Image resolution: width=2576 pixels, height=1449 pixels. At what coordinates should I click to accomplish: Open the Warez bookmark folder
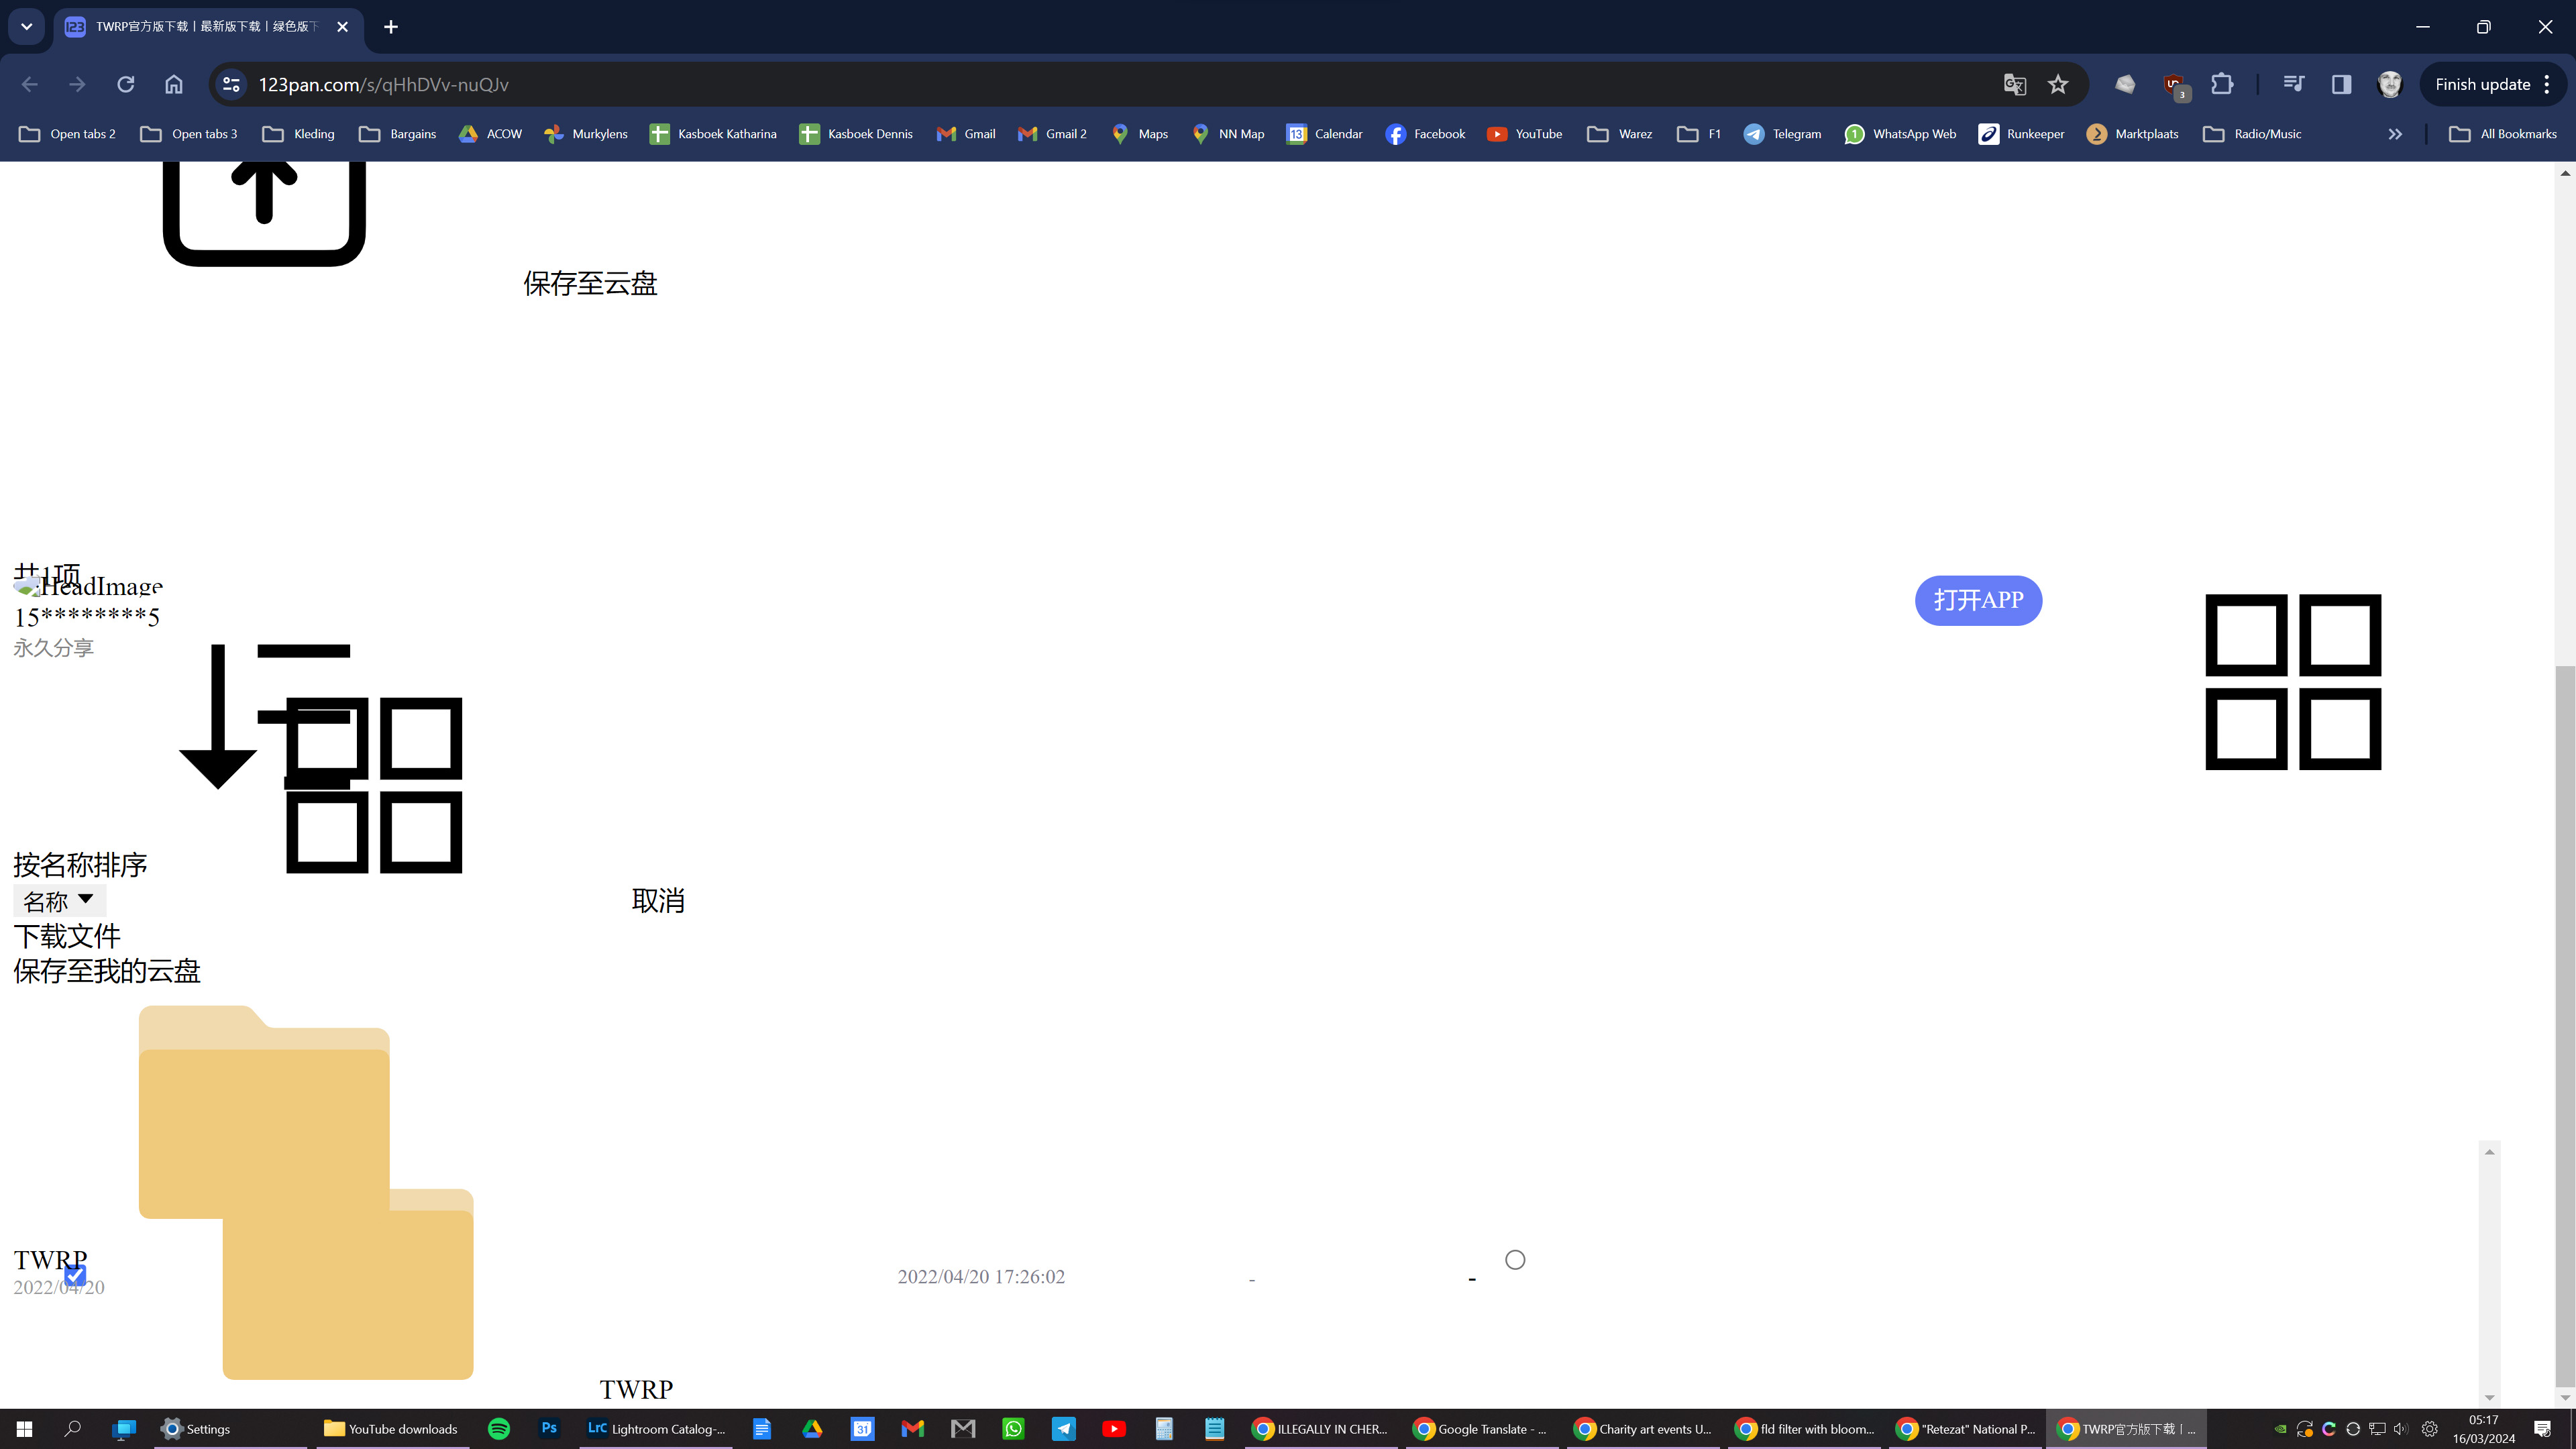tap(1620, 134)
